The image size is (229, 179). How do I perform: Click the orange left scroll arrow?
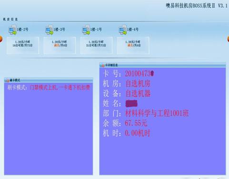click(1, 39)
